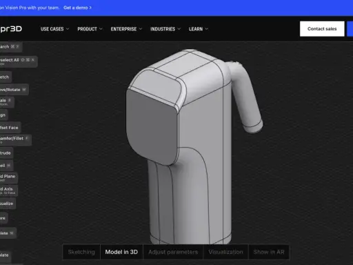This screenshot has height=265, width=353.
Task: Select the Extrude tool
Action: (6, 153)
